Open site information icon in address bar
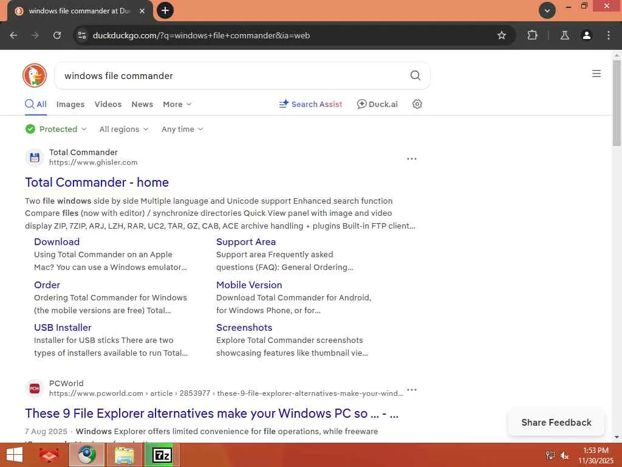 82,35
